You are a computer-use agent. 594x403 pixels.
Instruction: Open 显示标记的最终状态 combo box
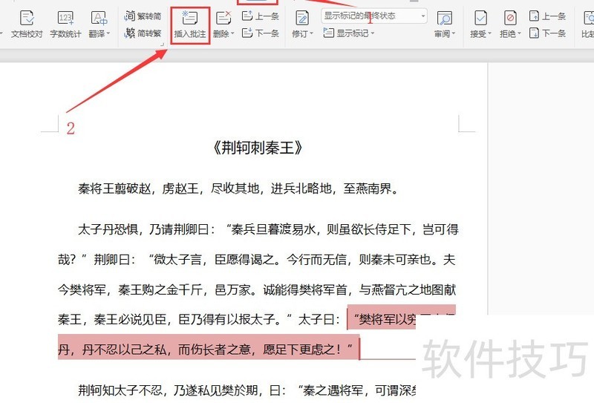click(374, 16)
